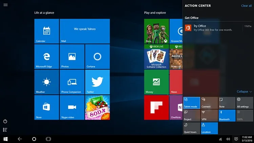Click the Action Center tray icon

(x=236, y=139)
